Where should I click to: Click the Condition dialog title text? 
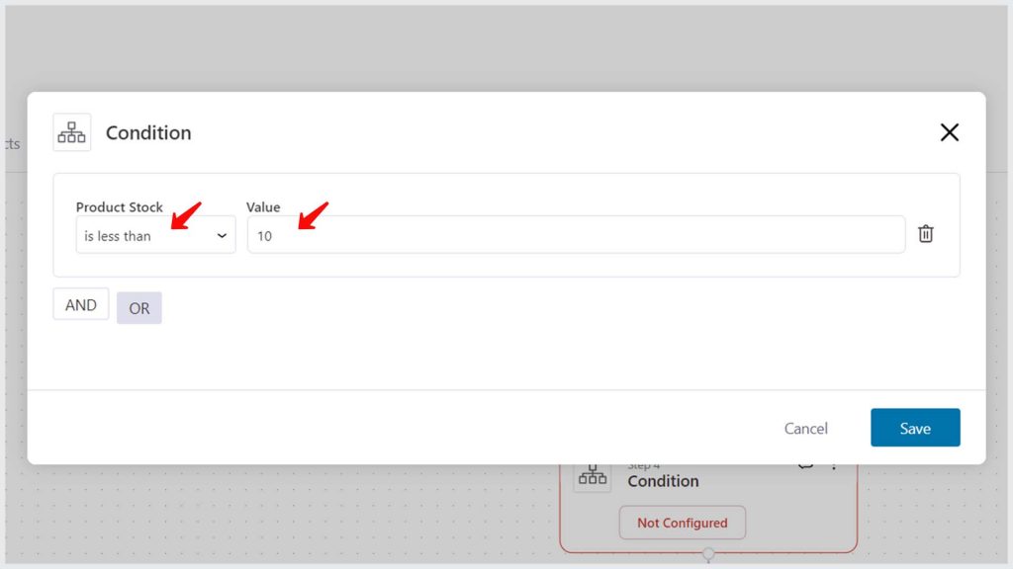click(x=148, y=133)
